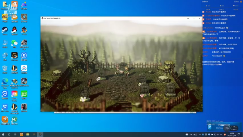243x137 pixels.
Task: Open File Explorer from the taskbar
Action: (x=28, y=134)
